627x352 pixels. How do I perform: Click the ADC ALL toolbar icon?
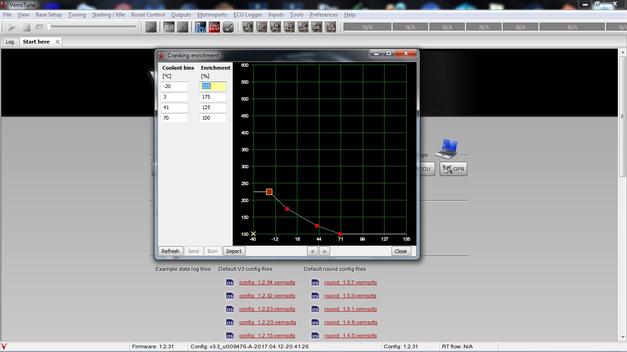tap(289, 27)
